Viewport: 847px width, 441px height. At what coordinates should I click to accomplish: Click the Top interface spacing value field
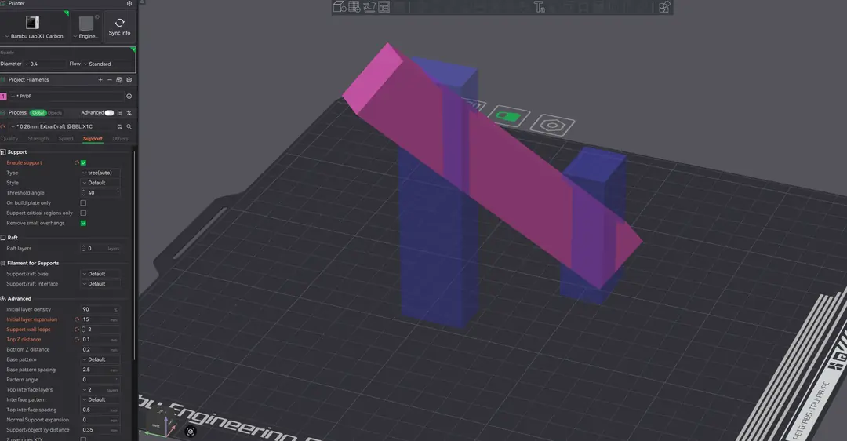100,410
